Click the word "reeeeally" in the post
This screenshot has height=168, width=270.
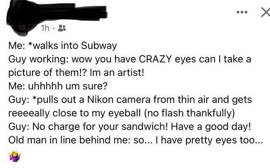29,113
